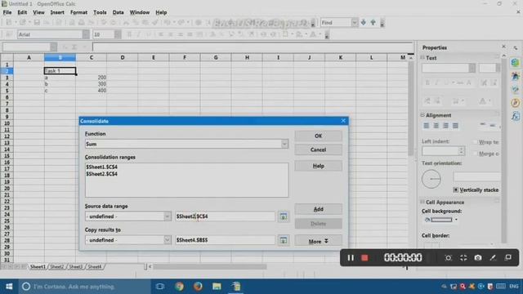Open the Insert menu
This screenshot has width=523, height=294.
coord(57,12)
